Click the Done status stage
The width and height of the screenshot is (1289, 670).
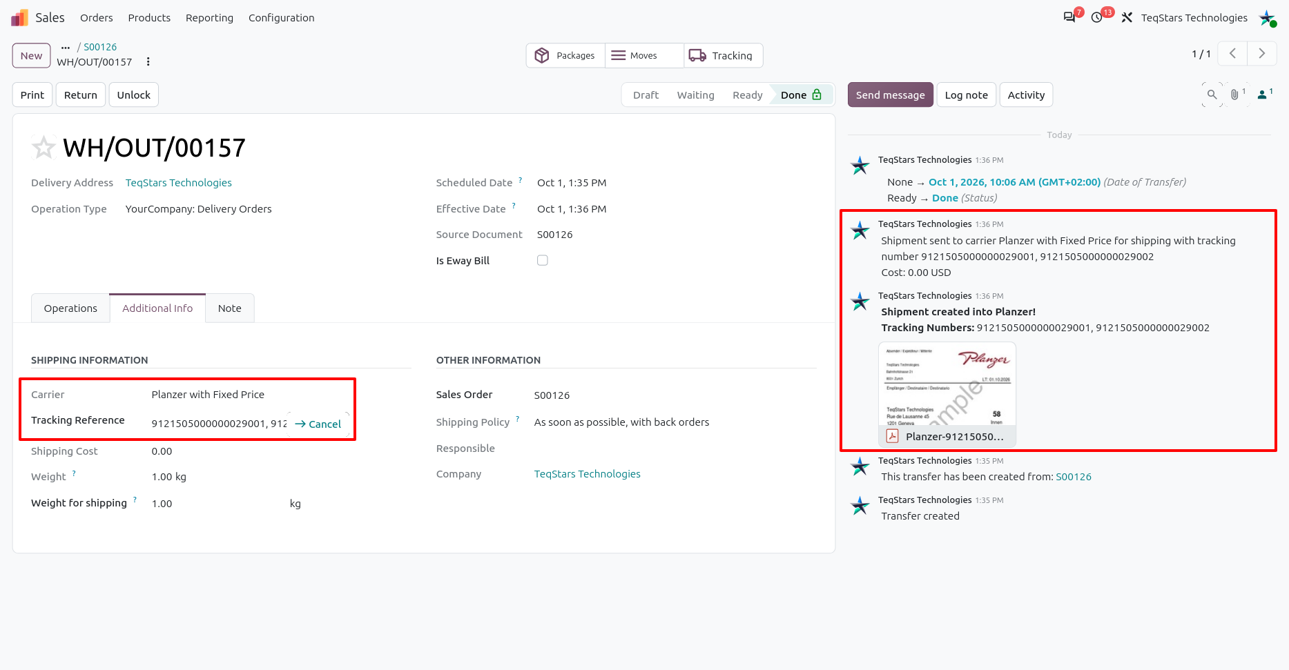click(801, 95)
